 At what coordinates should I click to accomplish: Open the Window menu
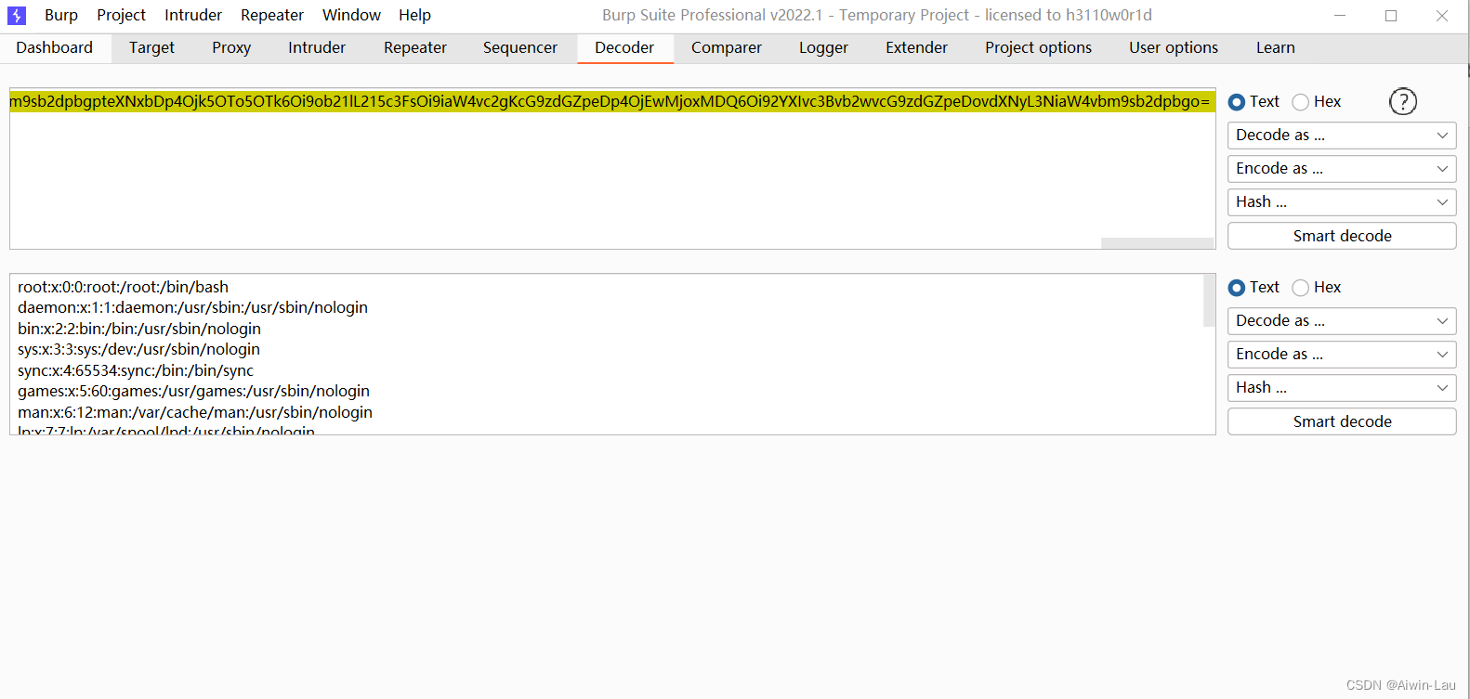tap(351, 15)
